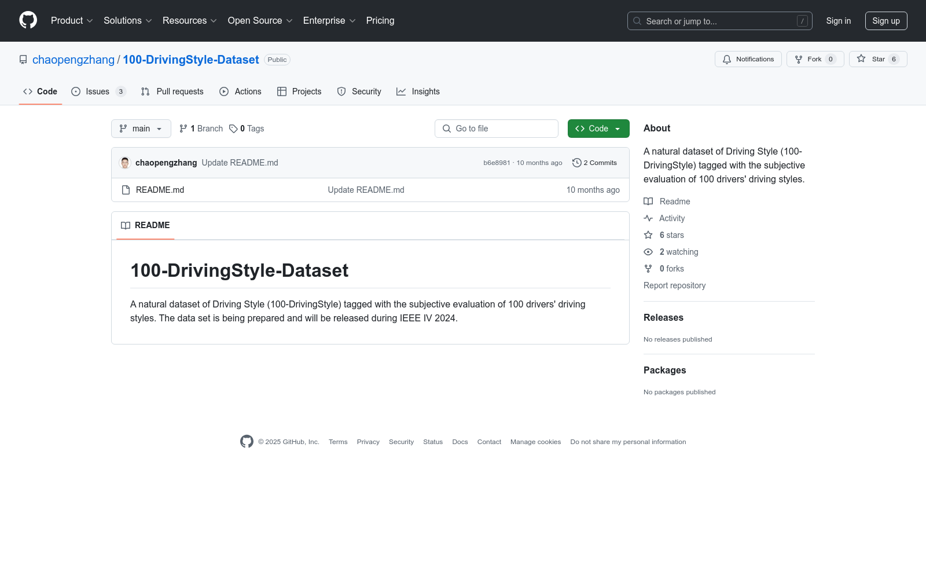The width and height of the screenshot is (926, 579).
Task: Click the GitHub logo in header
Action: (28, 20)
